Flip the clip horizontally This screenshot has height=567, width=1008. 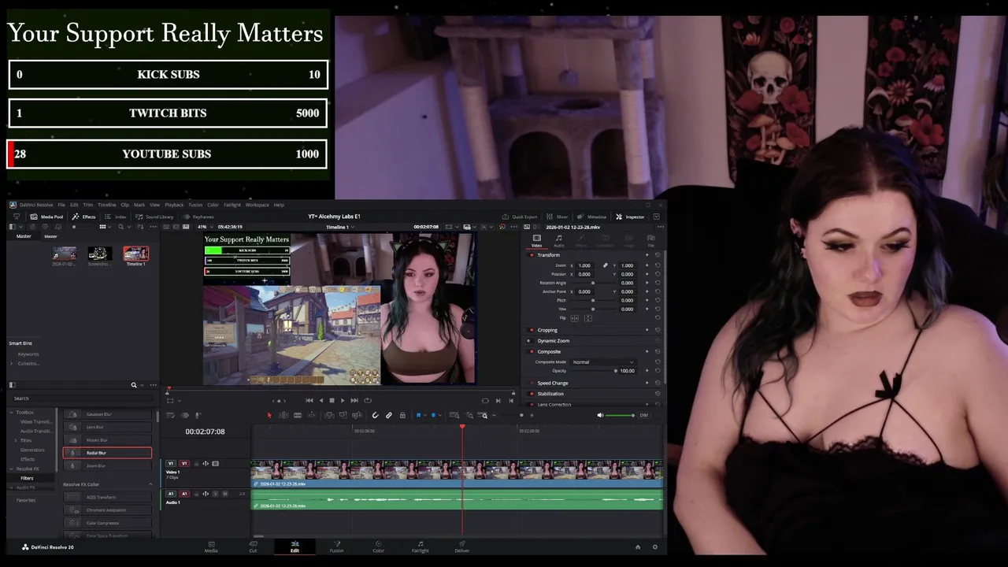click(x=574, y=318)
